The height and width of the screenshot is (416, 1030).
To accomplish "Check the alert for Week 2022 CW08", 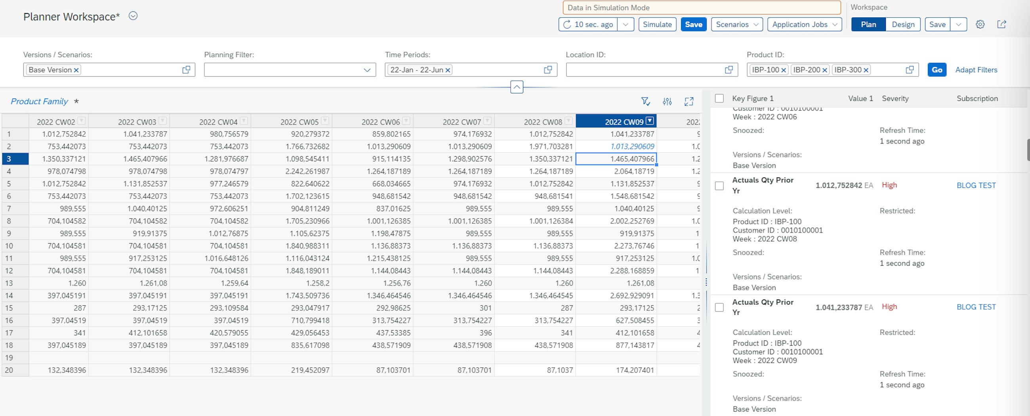I will tap(719, 185).
